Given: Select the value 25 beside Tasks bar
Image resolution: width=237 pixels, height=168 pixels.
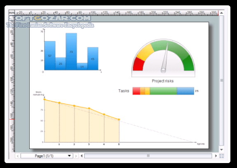Looking at the screenshot, I should pyautogui.click(x=197, y=91).
